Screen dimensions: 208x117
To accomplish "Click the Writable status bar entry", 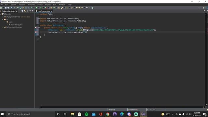I will [112, 110].
